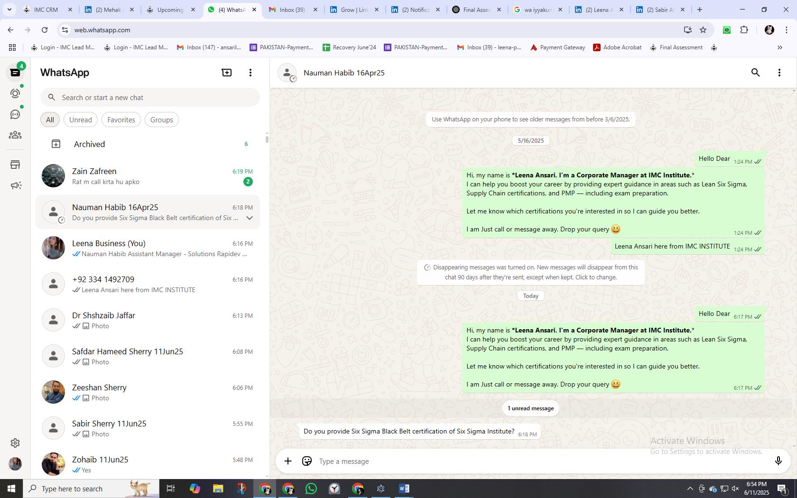
Task: Click the search icon in conversation header
Action: tap(756, 73)
